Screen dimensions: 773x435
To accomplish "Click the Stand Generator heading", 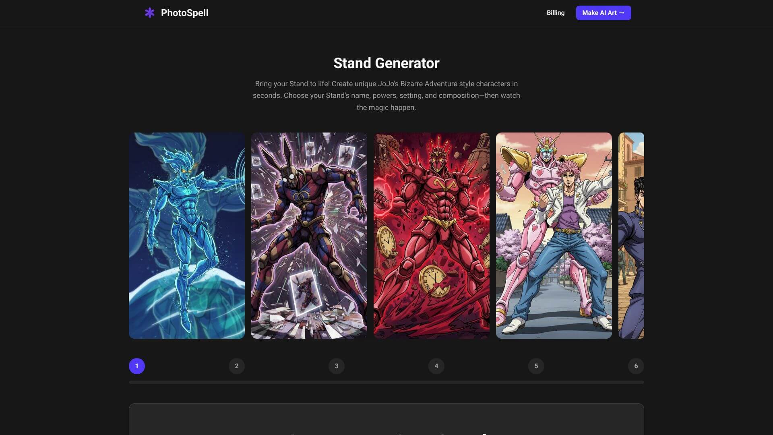I will click(x=386, y=63).
